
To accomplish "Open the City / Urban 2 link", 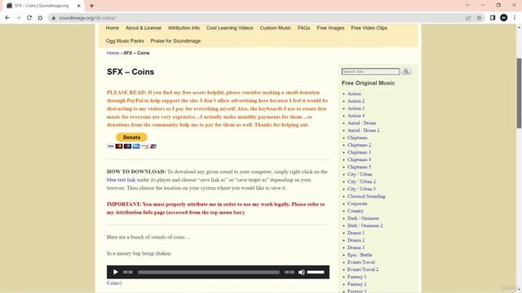I will (361, 181).
